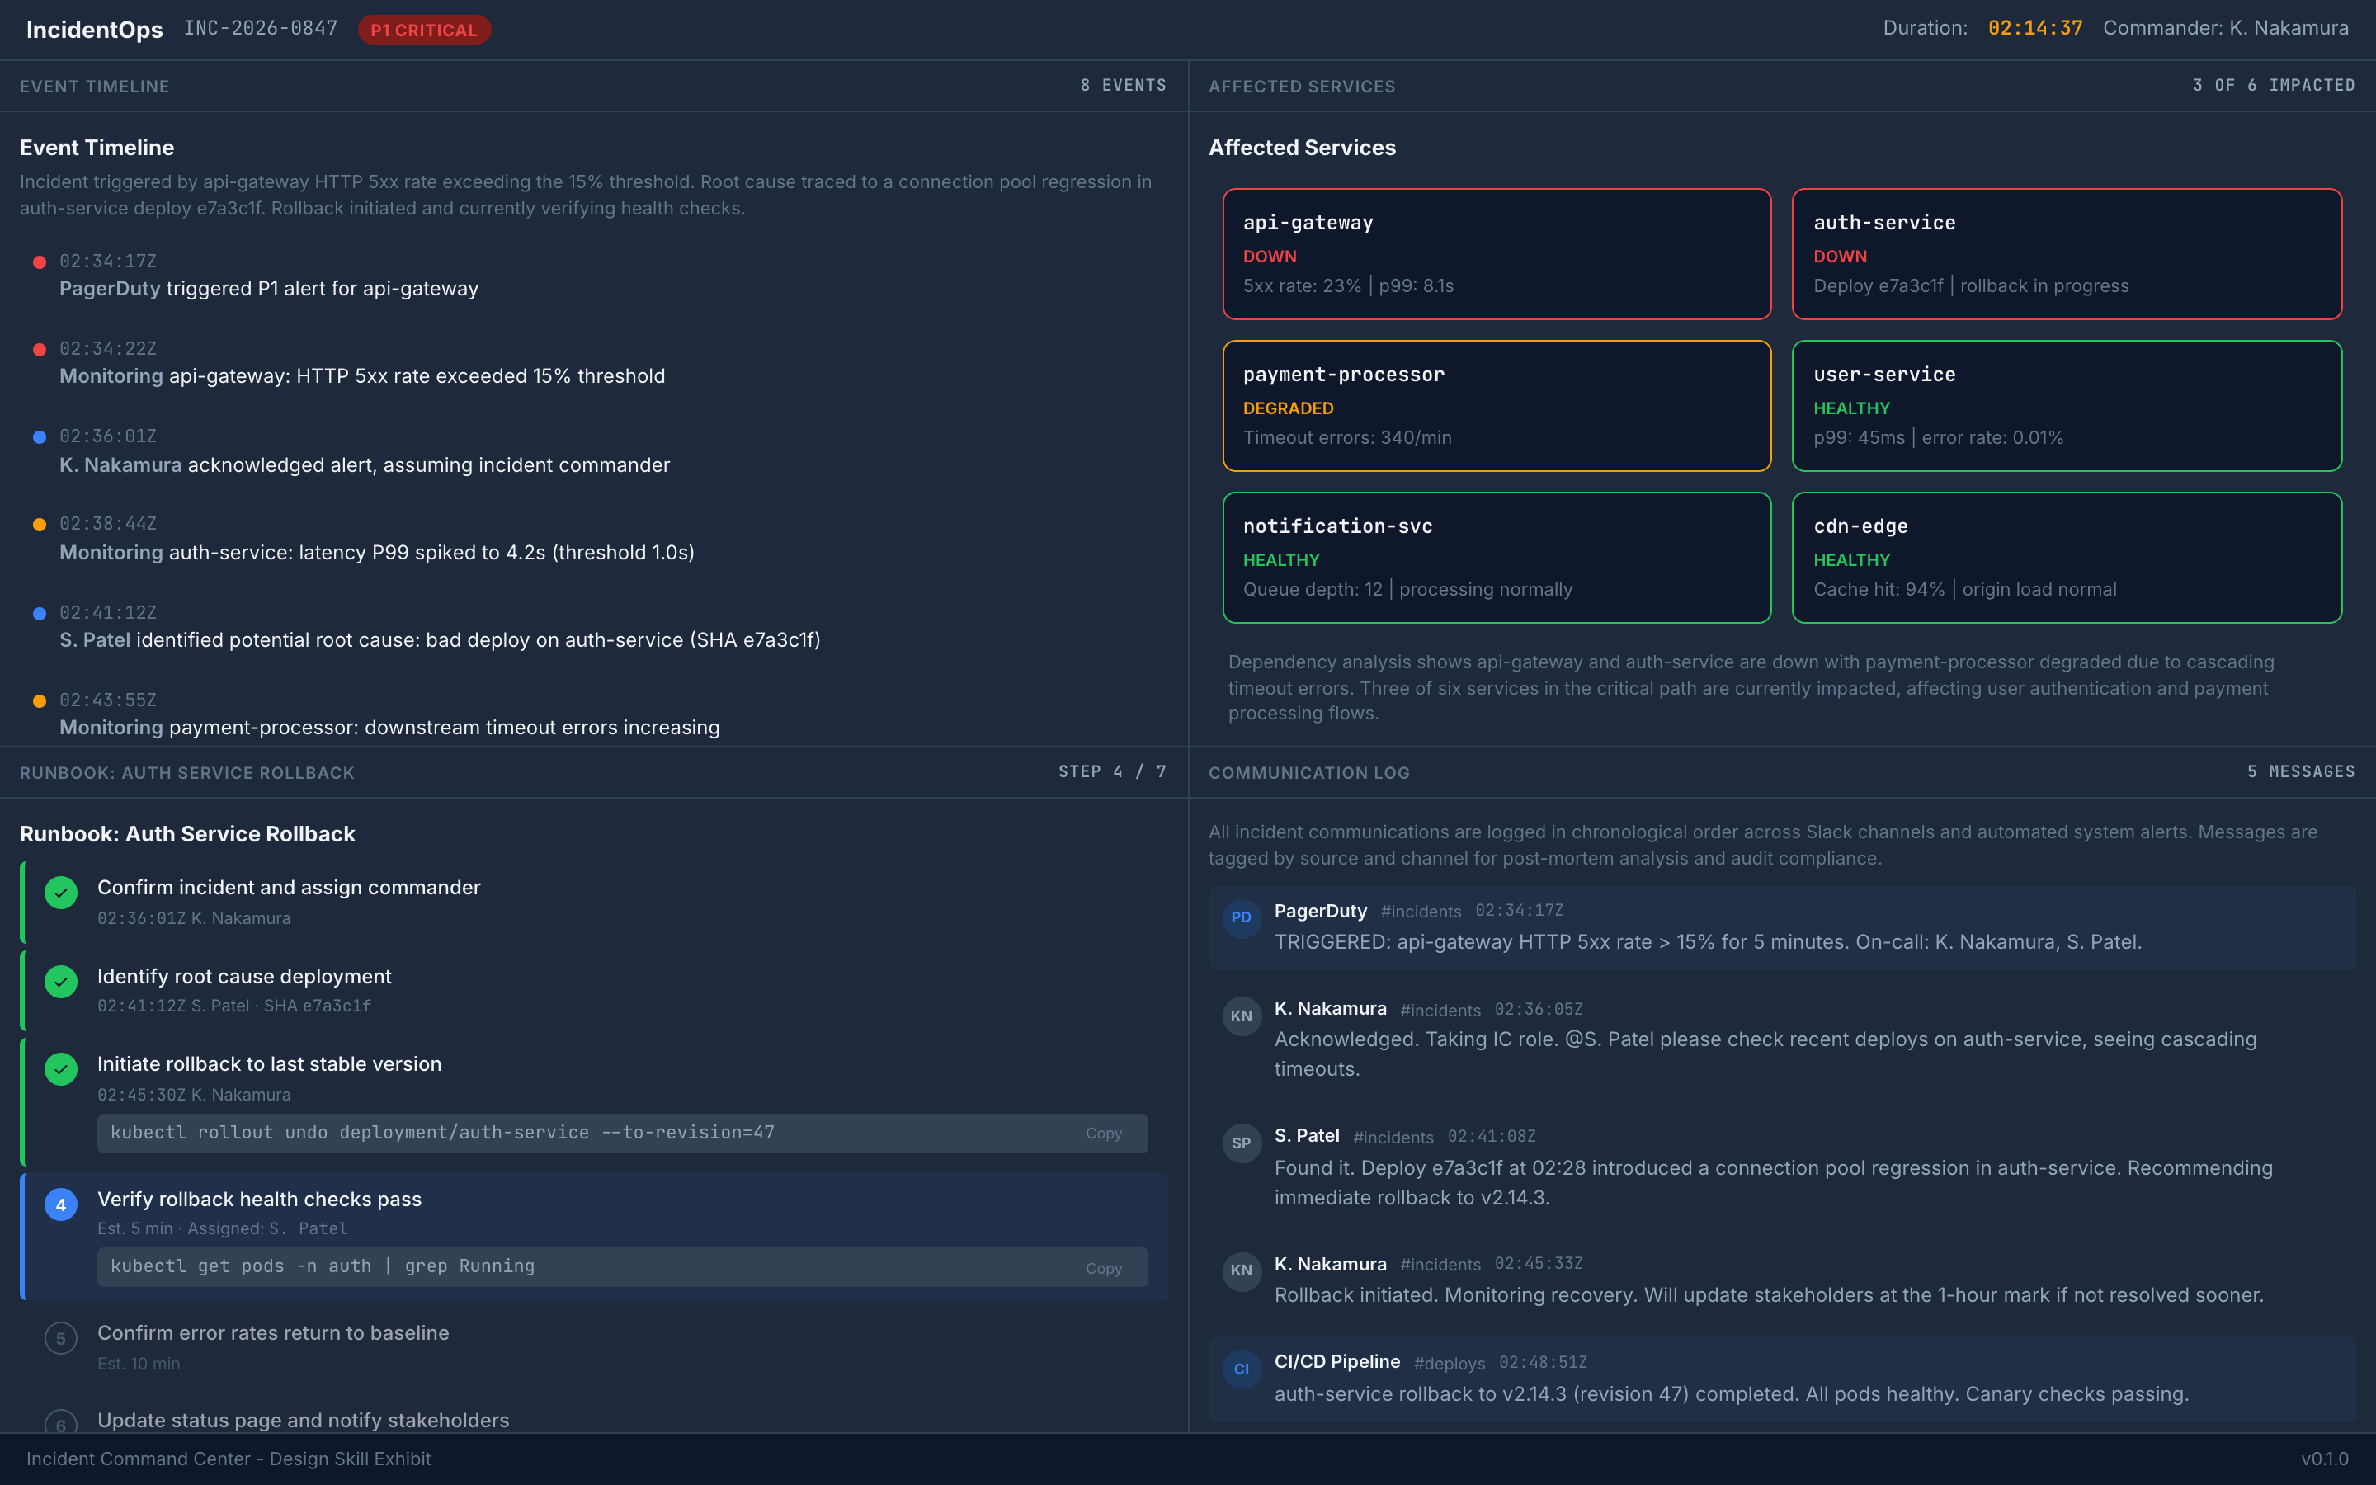The height and width of the screenshot is (1485, 2376).
Task: Toggle checkmark for Initiate rollback step
Action: pyautogui.click(x=61, y=1069)
